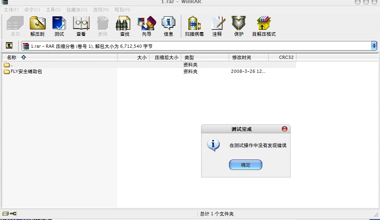Select the parent ".." folder row
Screen dimensions: 380x220
point(149,64)
